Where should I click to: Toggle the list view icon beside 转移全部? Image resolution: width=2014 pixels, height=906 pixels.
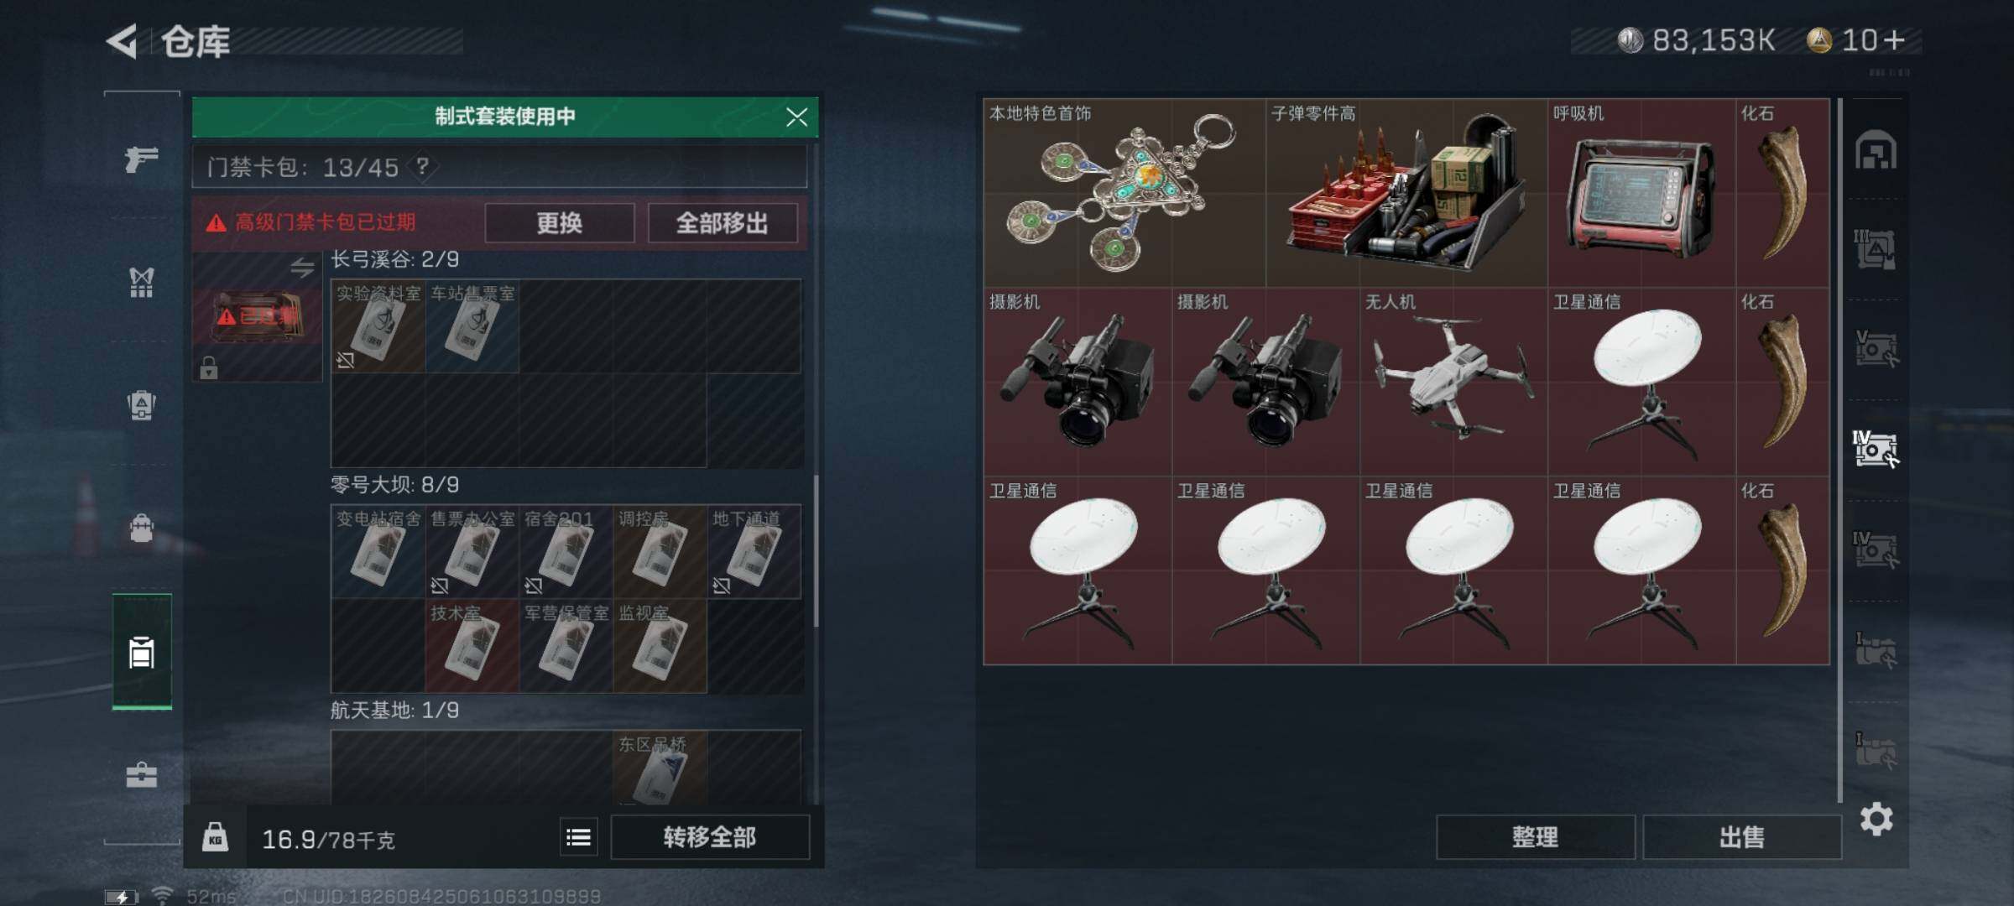[x=579, y=837]
